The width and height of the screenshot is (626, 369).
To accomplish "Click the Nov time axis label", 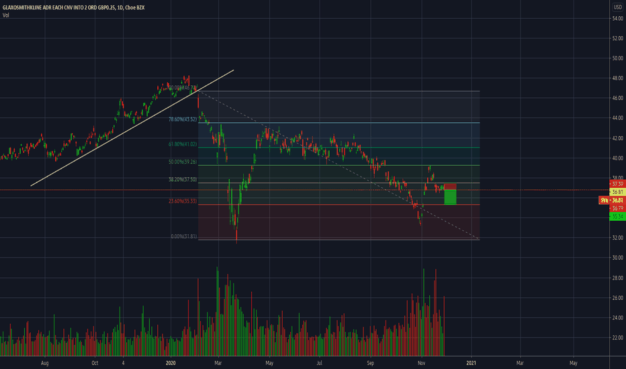I will point(421,363).
